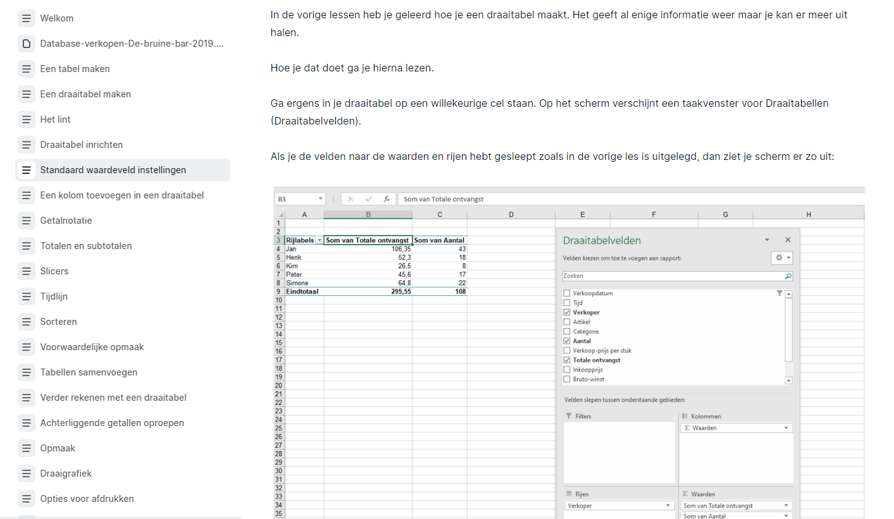Navigate to Voorwaardelijke opmaak lesson
Screen dimensions: 894x519
pos(92,347)
